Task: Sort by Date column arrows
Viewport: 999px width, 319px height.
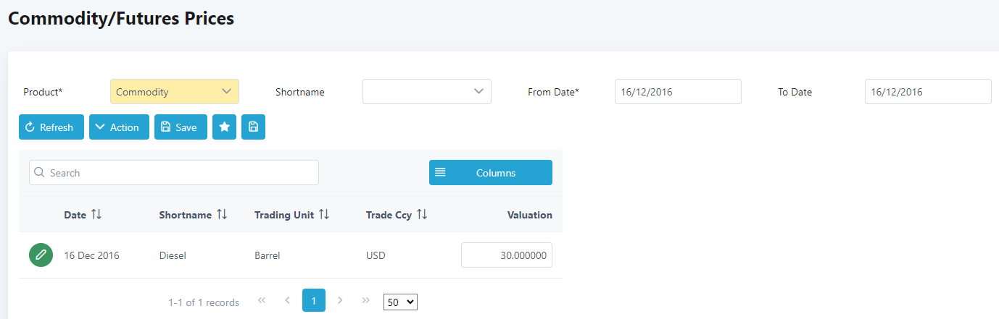Action: 96,215
